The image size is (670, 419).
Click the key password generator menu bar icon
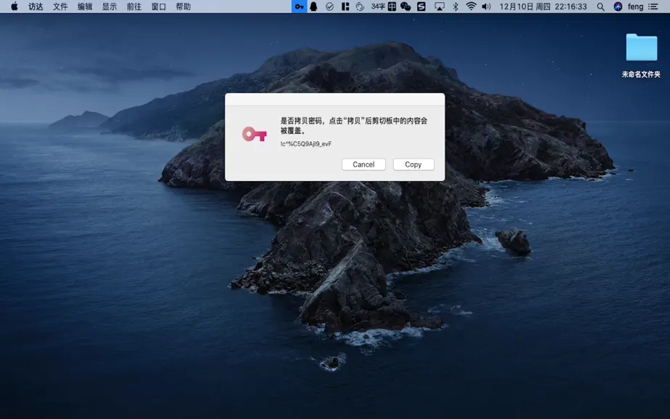click(299, 7)
